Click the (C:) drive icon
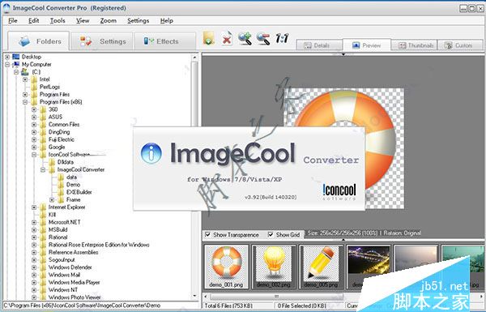Viewport: 486px width, 312px height. [25, 72]
